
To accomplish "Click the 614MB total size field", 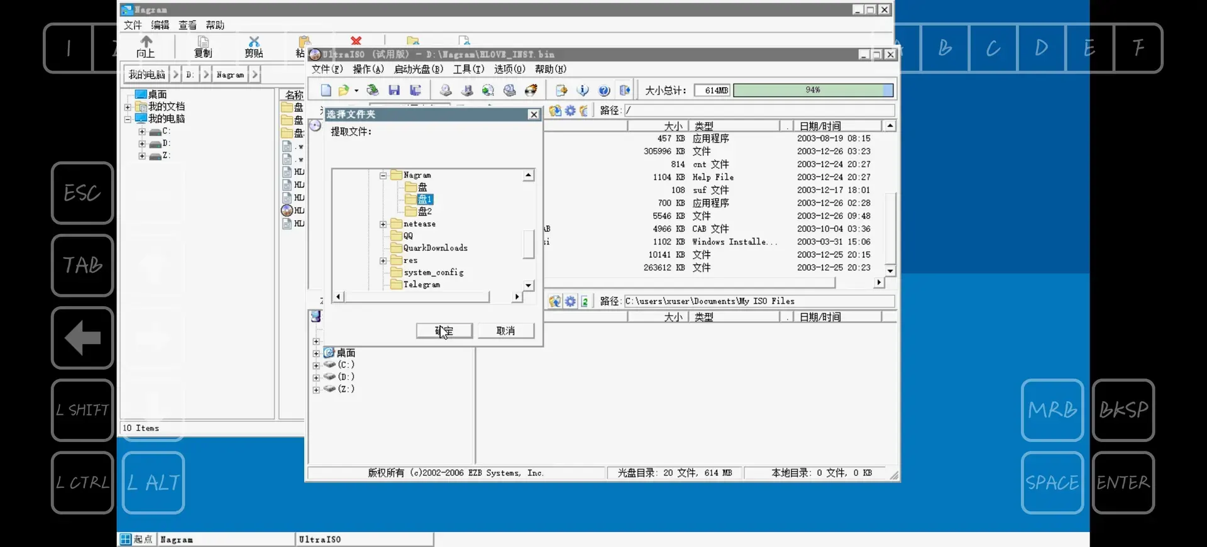I will (712, 91).
